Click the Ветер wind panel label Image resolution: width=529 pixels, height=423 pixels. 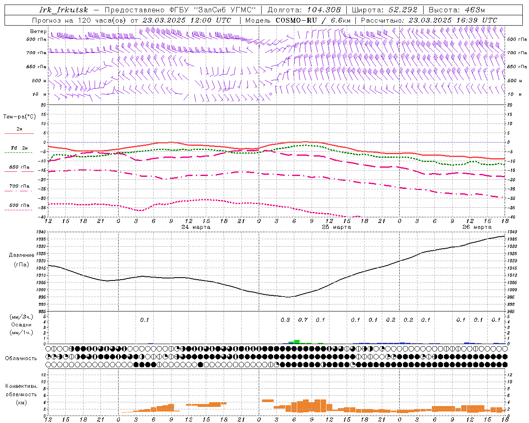(x=38, y=31)
